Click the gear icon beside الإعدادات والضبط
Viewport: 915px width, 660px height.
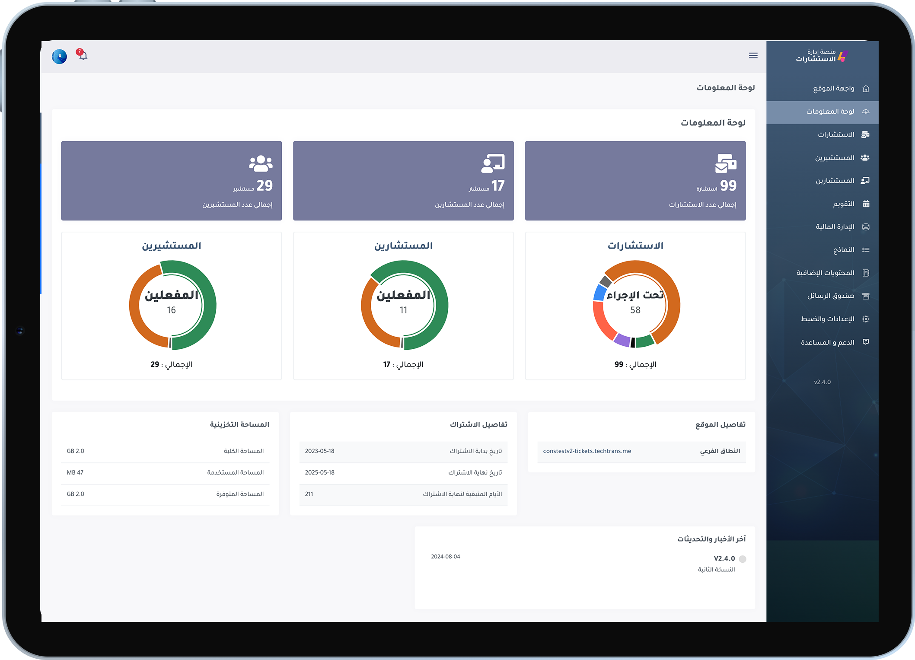(x=866, y=319)
